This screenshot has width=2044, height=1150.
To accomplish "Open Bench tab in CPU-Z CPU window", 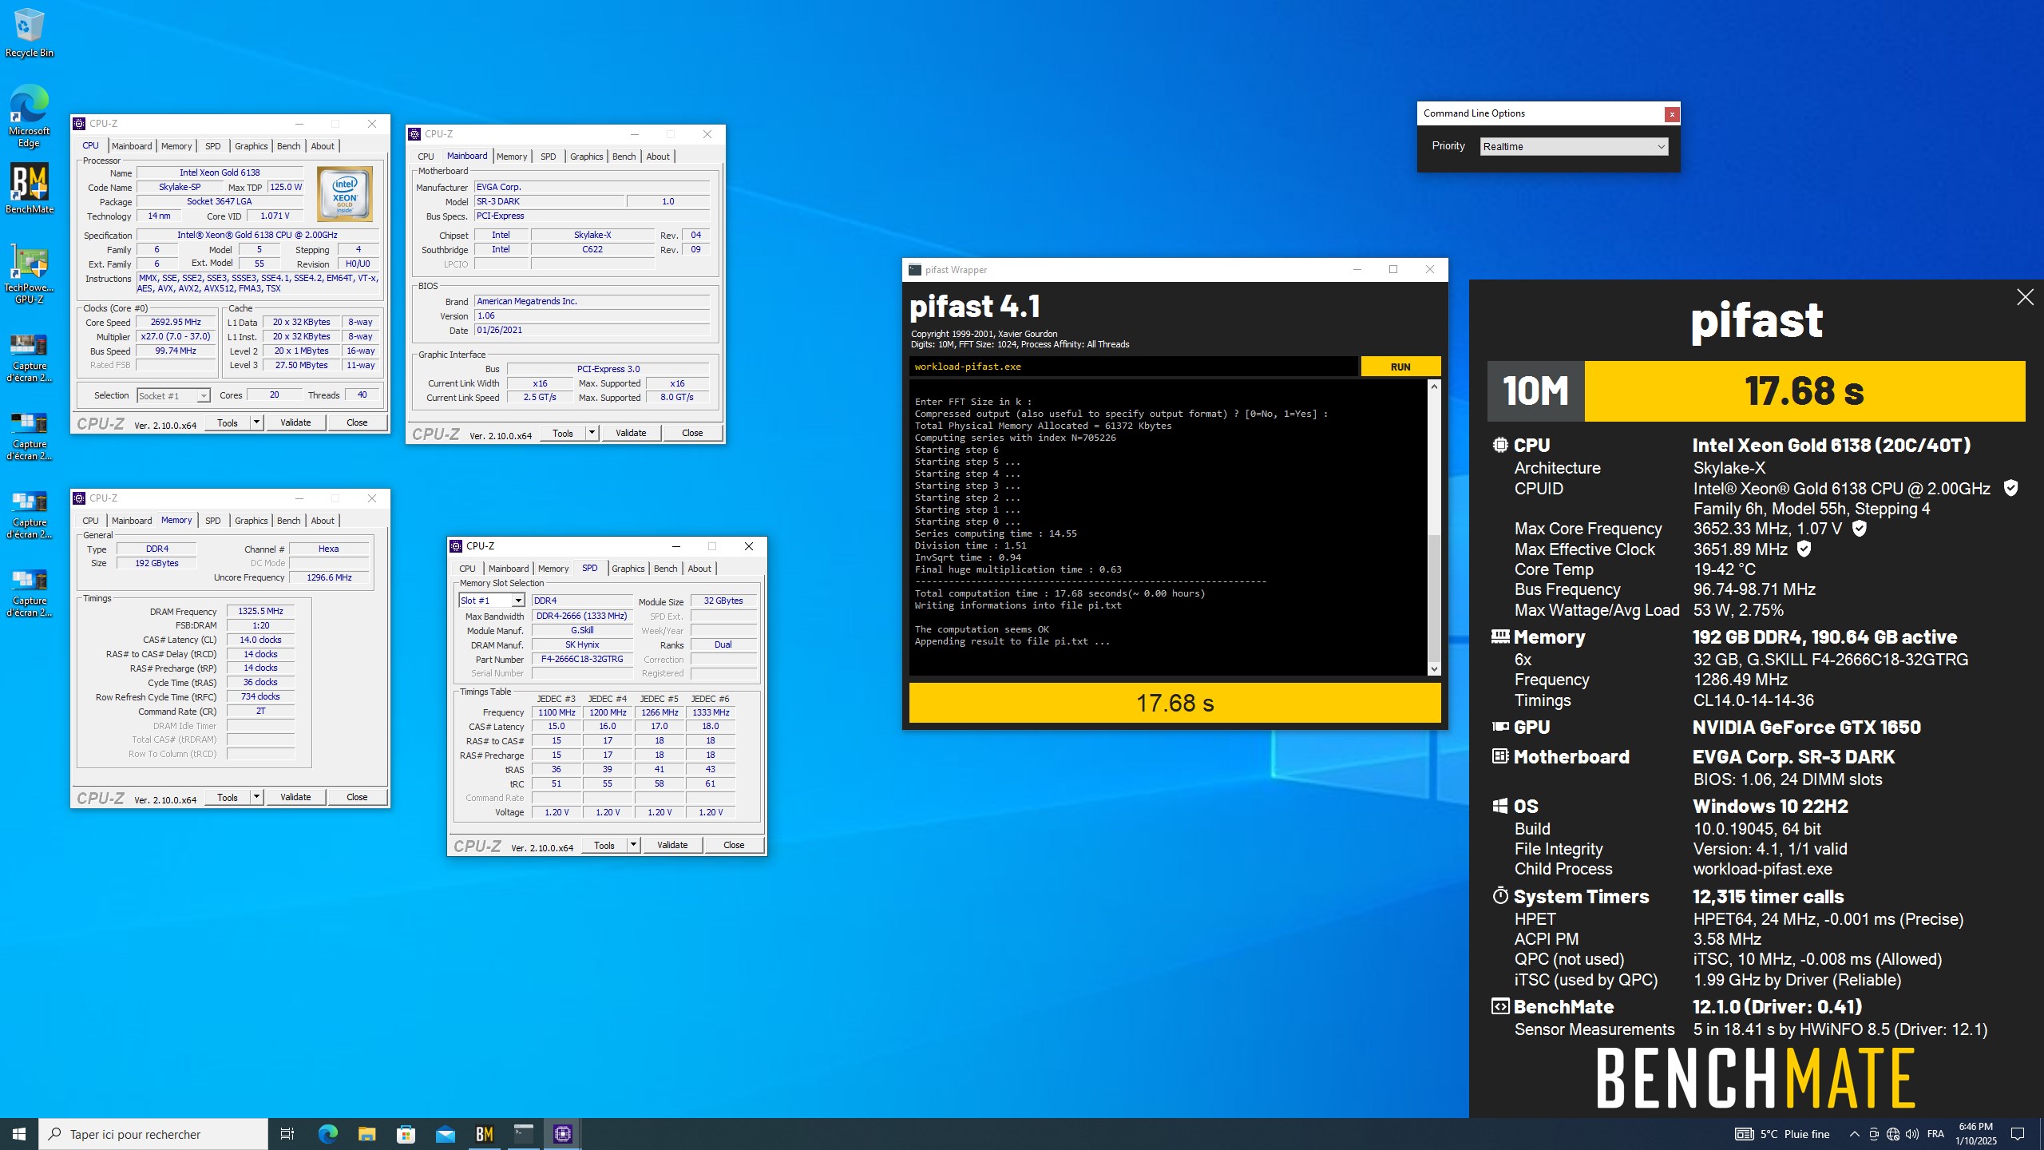I will (x=288, y=146).
